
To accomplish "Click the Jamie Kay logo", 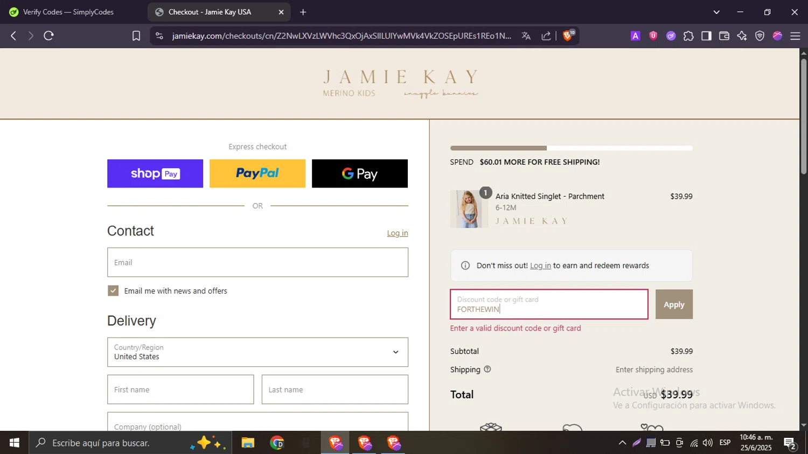I will [x=400, y=83].
